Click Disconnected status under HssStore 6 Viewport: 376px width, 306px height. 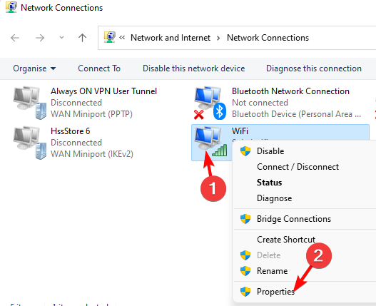pyautogui.click(x=76, y=143)
